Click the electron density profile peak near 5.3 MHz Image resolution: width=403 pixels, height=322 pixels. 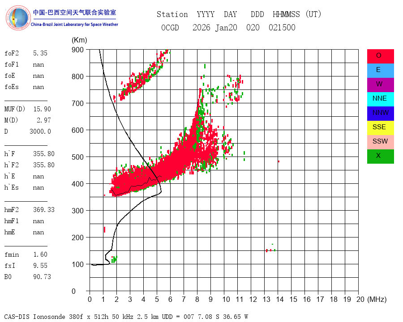coord(161,191)
